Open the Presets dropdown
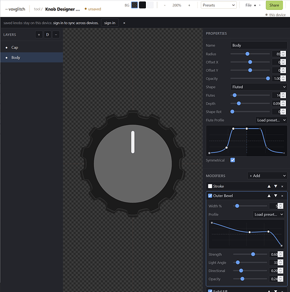The height and width of the screenshot is (292, 290). [219, 5]
